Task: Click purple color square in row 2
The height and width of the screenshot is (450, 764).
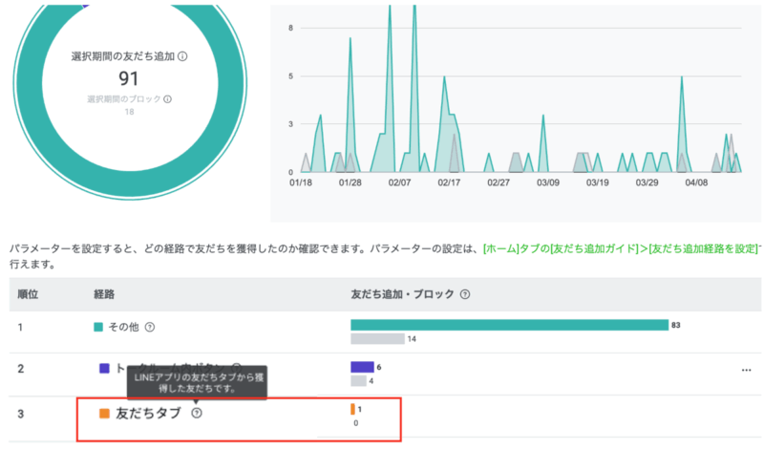Action: (x=104, y=368)
